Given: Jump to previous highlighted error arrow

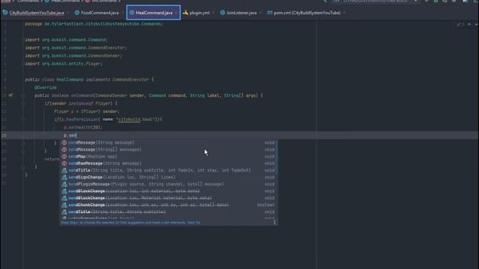Looking at the screenshot, I should (469, 25).
